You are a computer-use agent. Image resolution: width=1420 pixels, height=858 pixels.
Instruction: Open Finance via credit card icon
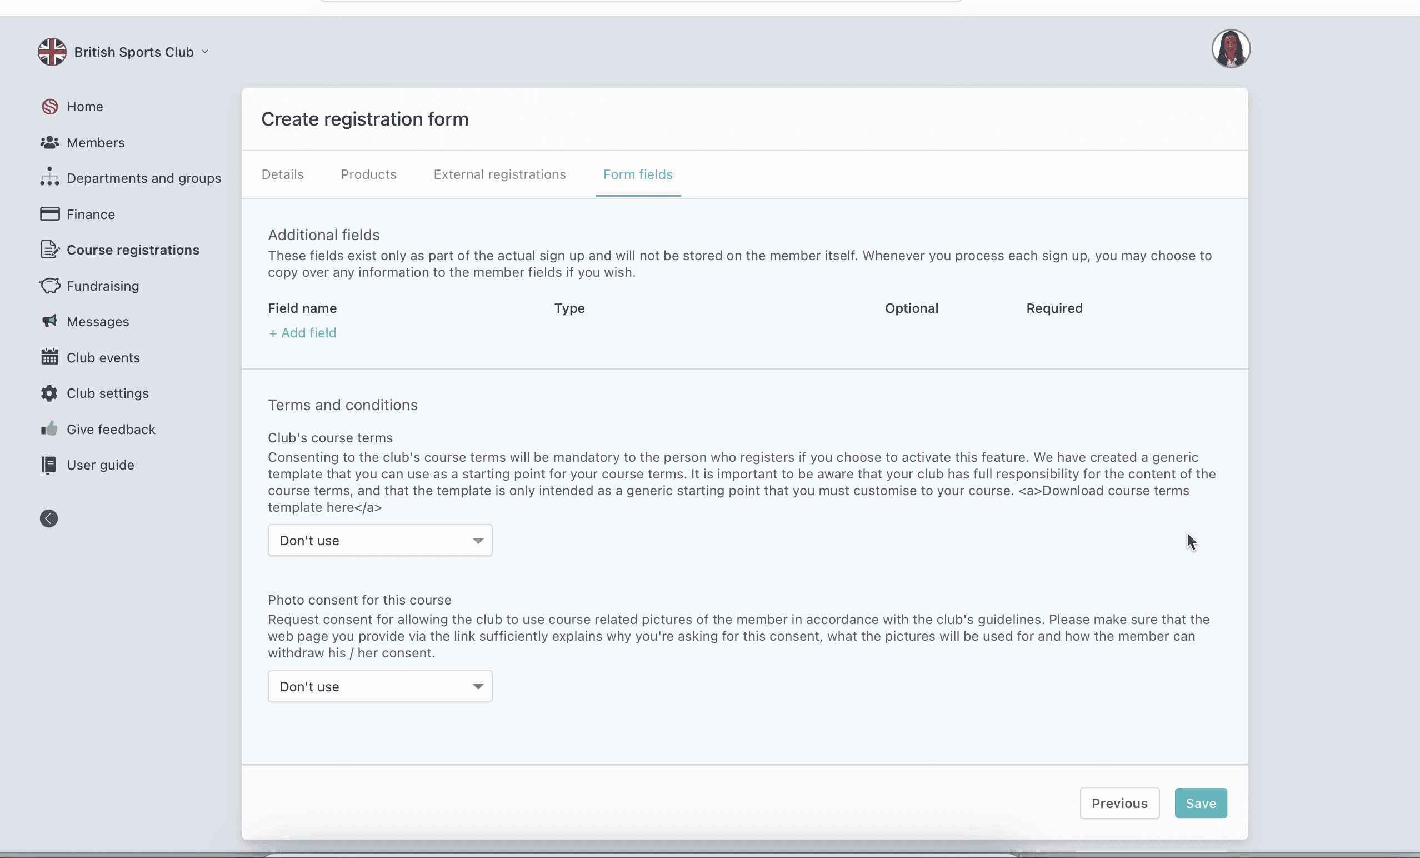(49, 214)
